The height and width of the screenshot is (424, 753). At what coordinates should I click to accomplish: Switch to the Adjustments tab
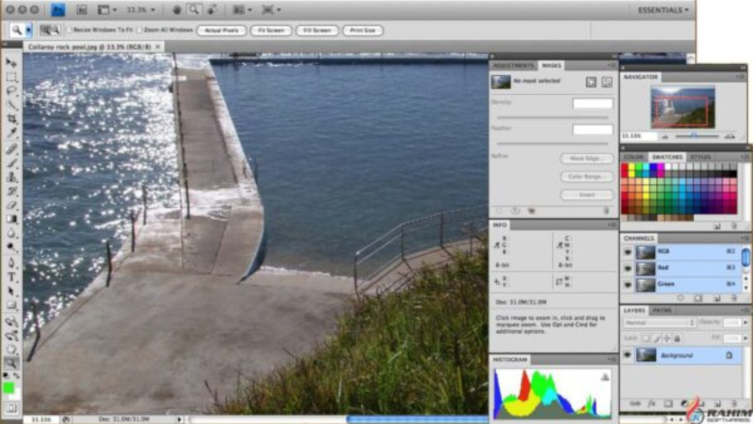click(513, 66)
